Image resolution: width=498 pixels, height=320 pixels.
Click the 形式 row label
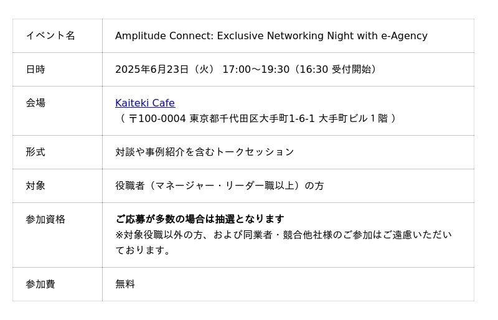point(35,152)
